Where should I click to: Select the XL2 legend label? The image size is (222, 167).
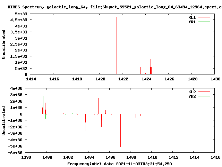(x=192, y=92)
